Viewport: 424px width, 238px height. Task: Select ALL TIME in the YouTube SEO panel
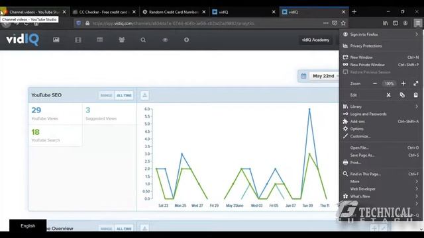[124, 95]
